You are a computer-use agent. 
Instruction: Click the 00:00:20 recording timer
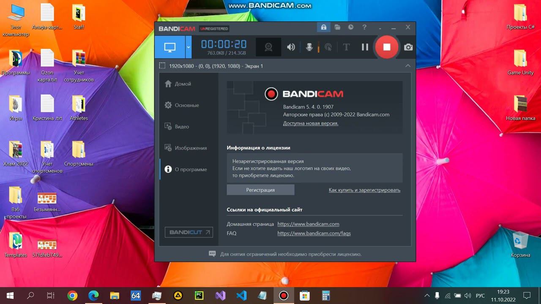224,44
